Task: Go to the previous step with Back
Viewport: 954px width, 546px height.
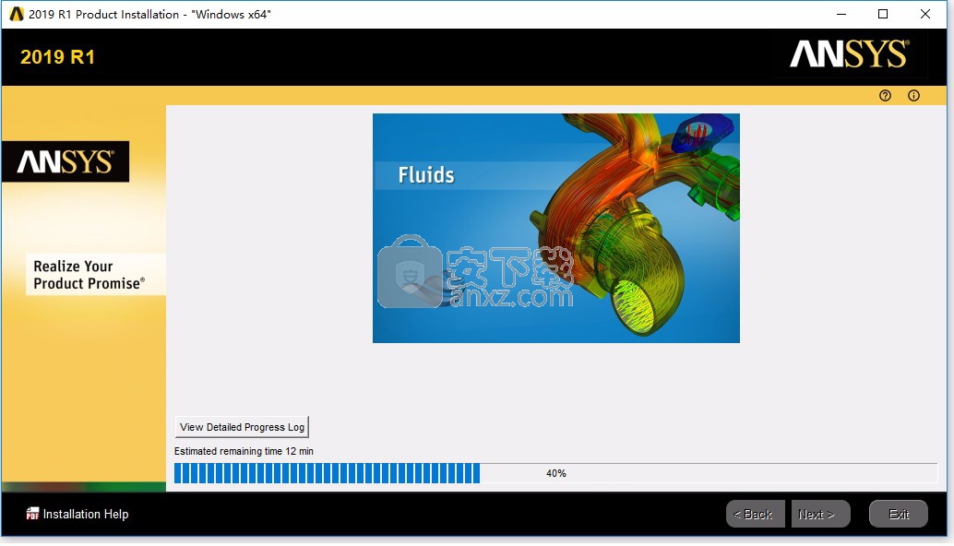Action: click(755, 514)
